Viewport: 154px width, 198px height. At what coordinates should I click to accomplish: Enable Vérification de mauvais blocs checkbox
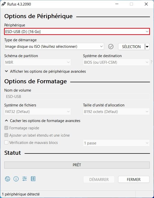[7, 143]
